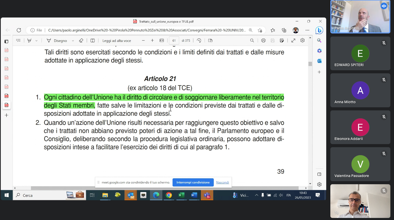Click the Cerca taskbar search box
Image resolution: width=394 pixels, height=220 pixels.
coord(49,195)
